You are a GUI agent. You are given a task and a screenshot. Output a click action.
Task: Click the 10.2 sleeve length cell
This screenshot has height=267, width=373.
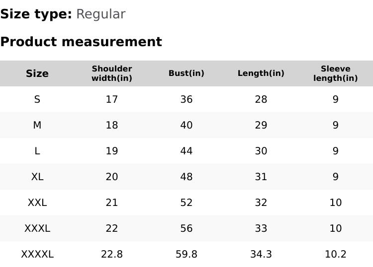point(336,254)
